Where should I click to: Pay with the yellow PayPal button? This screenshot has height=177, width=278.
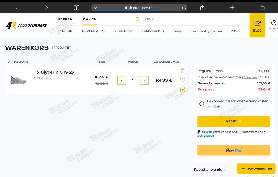[x=234, y=150]
